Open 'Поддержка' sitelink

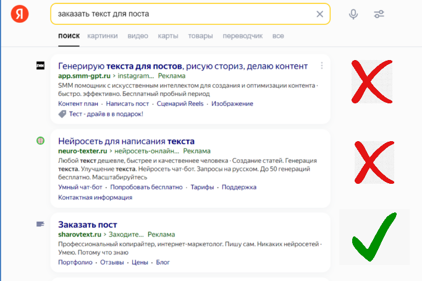(239, 187)
